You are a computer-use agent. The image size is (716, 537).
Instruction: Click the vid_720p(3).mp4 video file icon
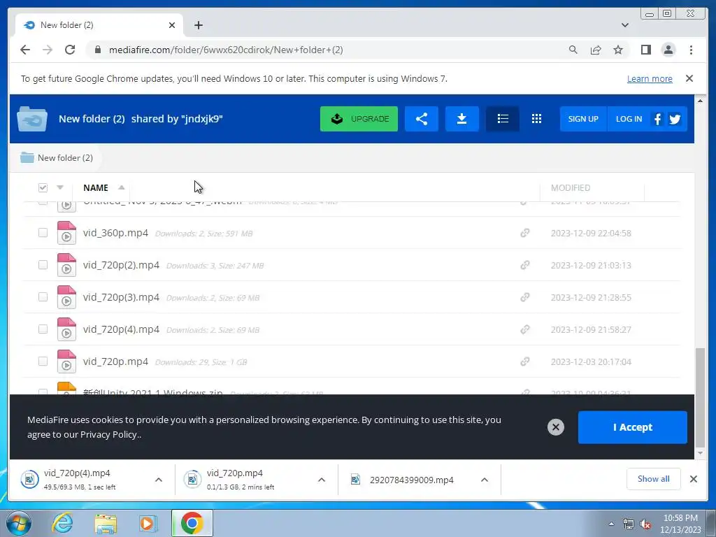coord(66,296)
